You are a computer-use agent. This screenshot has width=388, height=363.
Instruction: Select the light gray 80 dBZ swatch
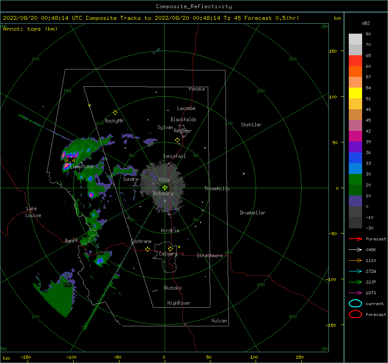pos(355,39)
